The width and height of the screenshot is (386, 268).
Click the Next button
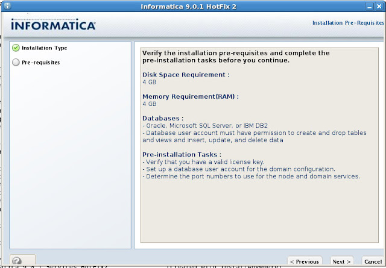[x=341, y=261]
